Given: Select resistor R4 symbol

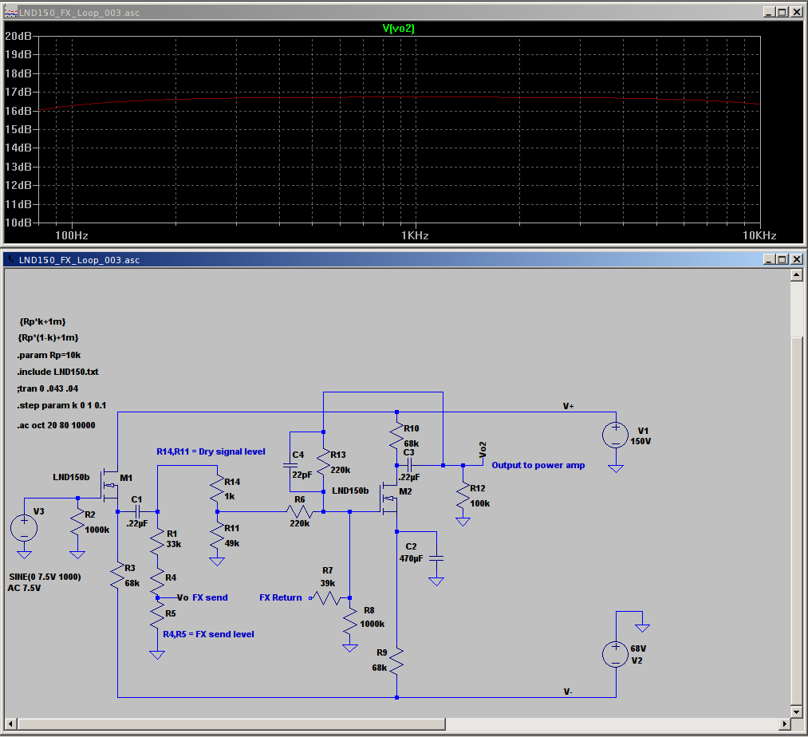Looking at the screenshot, I should pos(157,583).
